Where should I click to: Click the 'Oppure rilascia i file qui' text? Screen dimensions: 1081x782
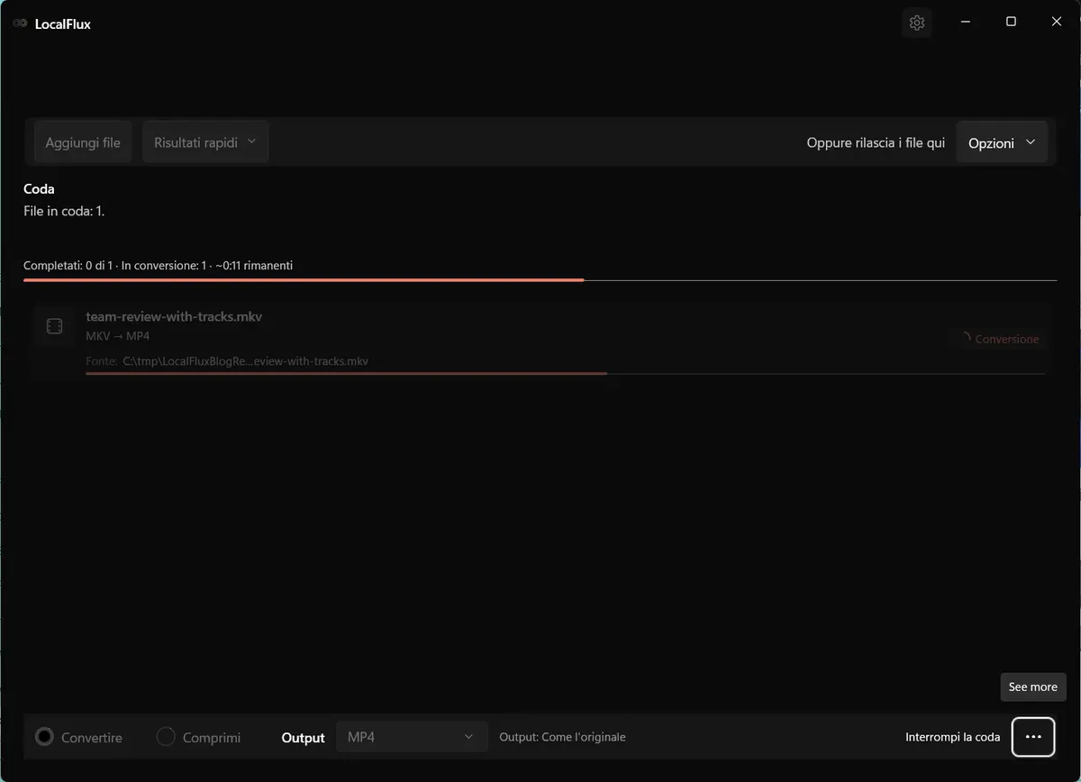coord(876,142)
